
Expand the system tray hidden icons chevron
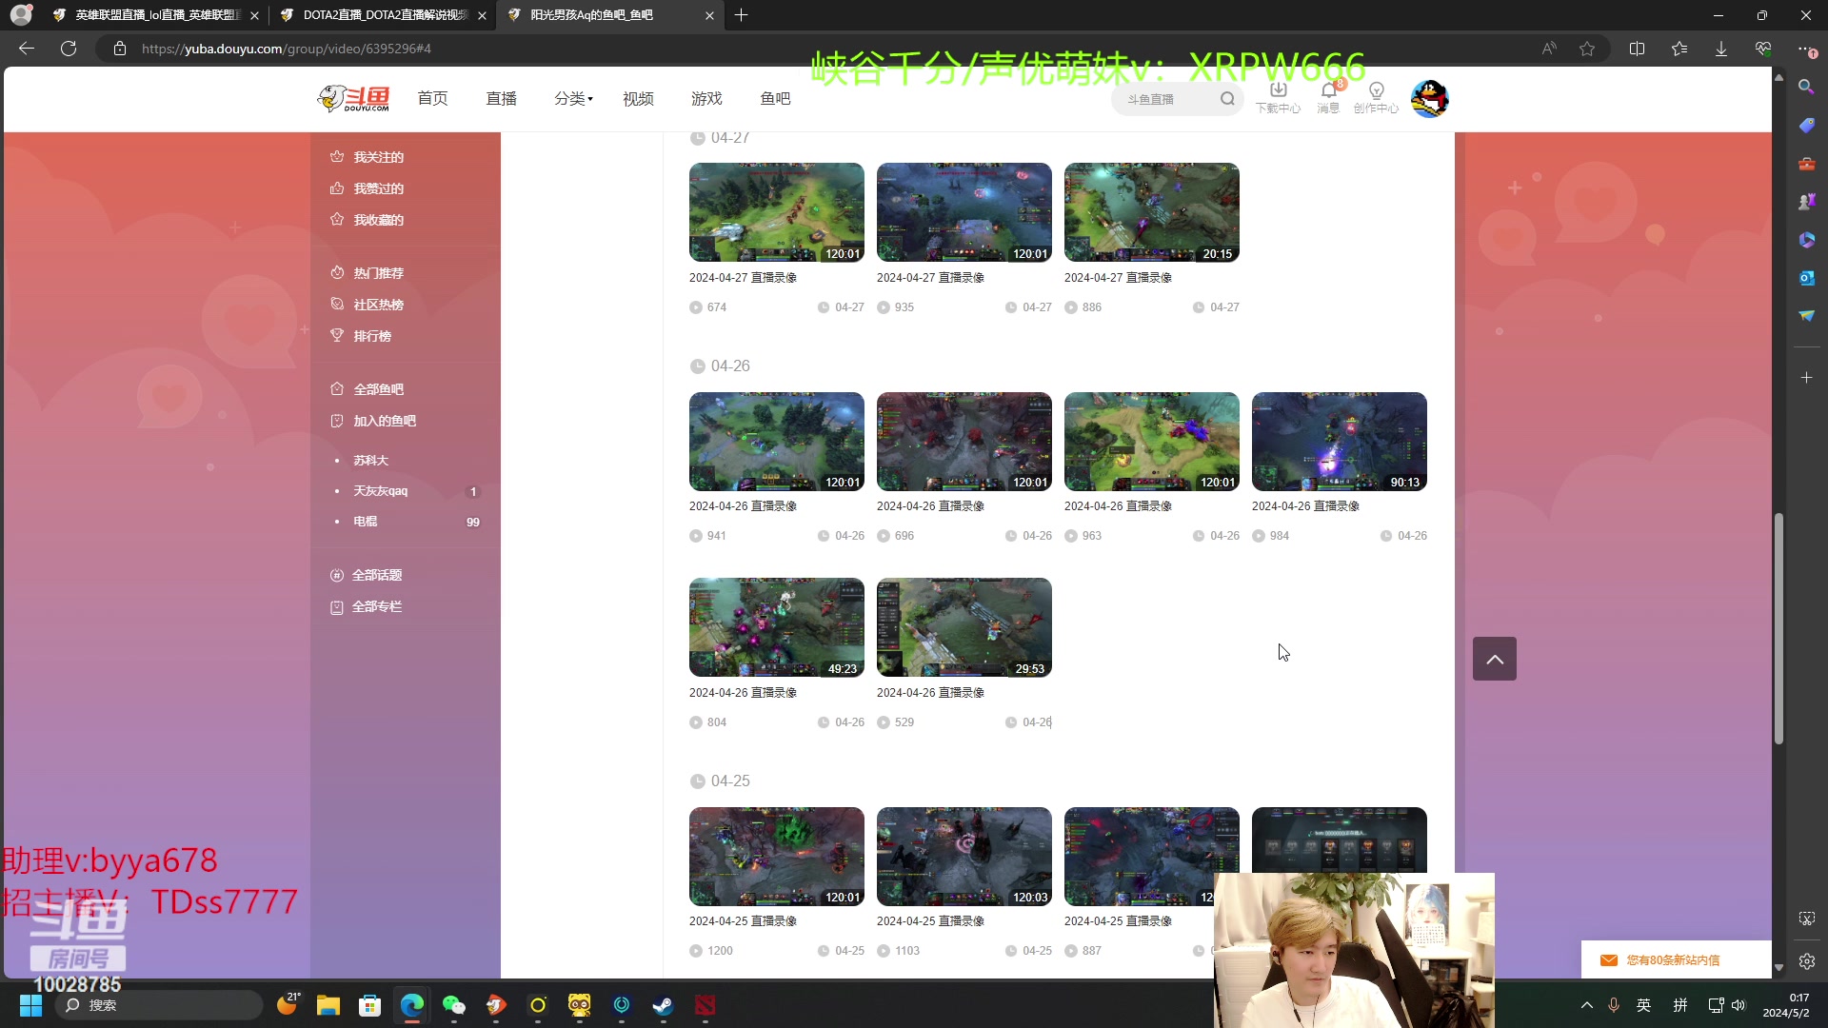[x=1586, y=1005]
